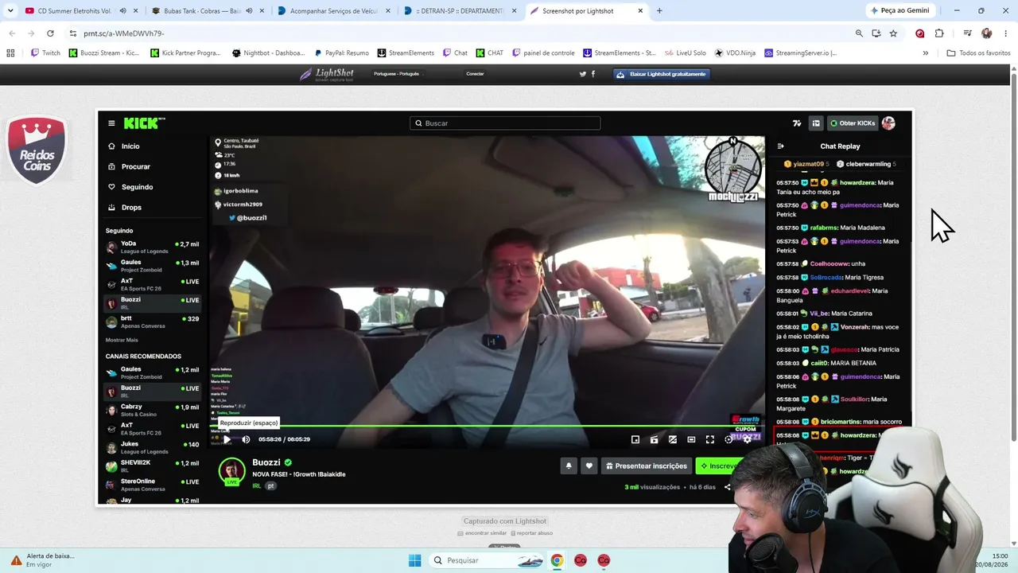Reload the page in Chrome
The height and width of the screenshot is (573, 1018).
(x=50, y=33)
